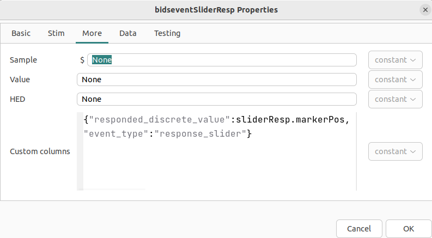Click the Value label
The image size is (432, 238).
click(20, 80)
